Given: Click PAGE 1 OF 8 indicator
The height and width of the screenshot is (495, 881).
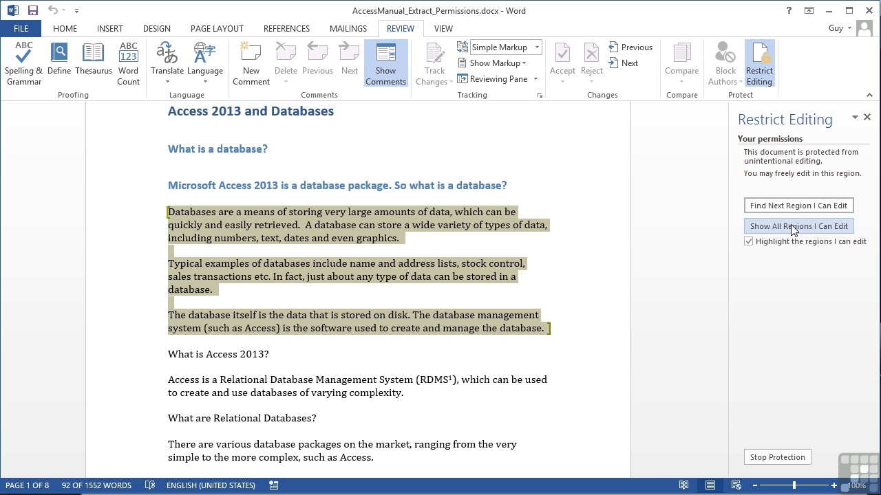Looking at the screenshot, I should (x=28, y=485).
